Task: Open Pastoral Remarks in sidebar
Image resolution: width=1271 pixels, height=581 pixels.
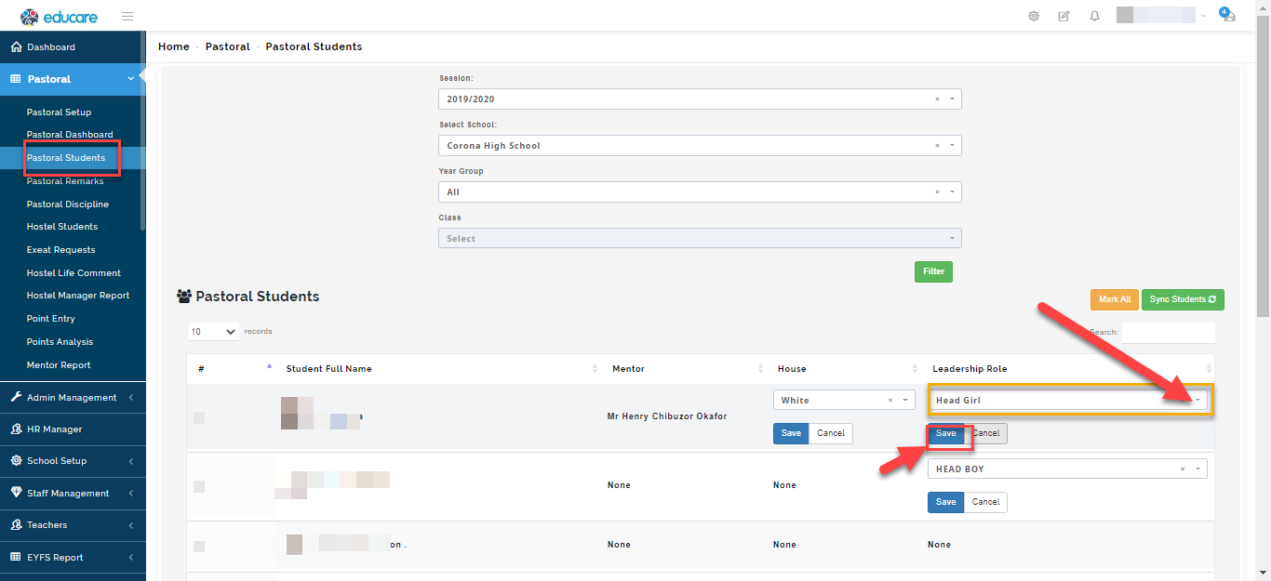Action: coord(65,181)
